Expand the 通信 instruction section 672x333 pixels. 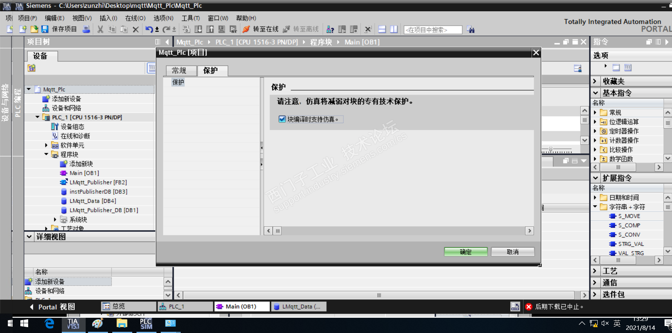(x=595, y=283)
